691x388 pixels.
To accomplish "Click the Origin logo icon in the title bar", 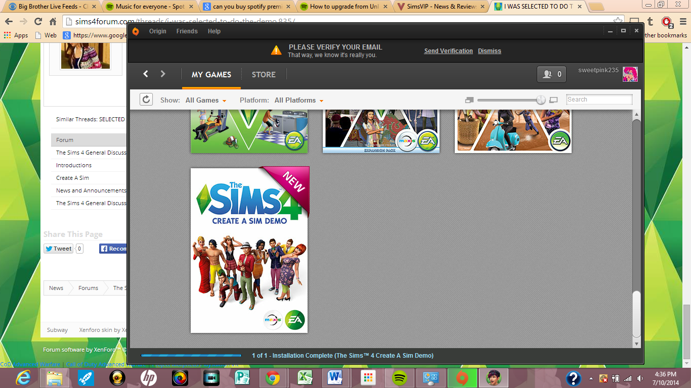I will [x=136, y=31].
